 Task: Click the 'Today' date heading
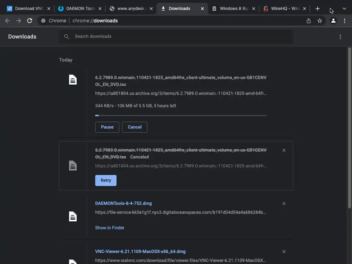(x=66, y=60)
